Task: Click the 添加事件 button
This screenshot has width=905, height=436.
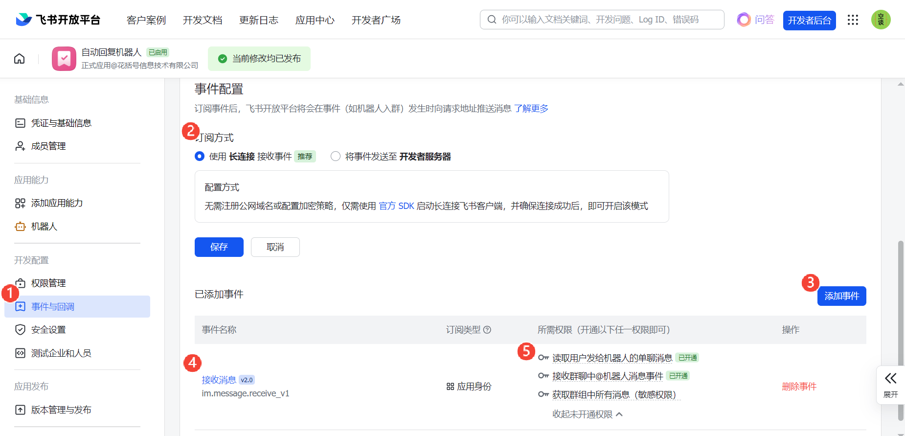Action: tap(841, 296)
